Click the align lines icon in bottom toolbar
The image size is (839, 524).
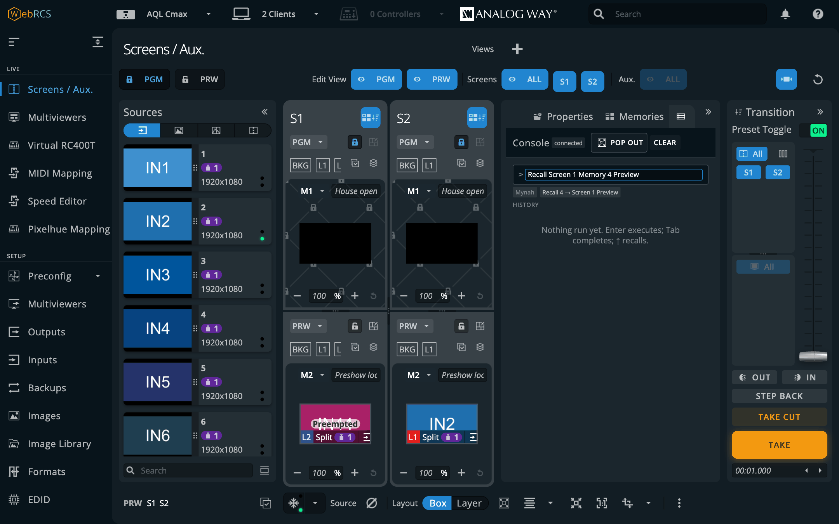529,503
